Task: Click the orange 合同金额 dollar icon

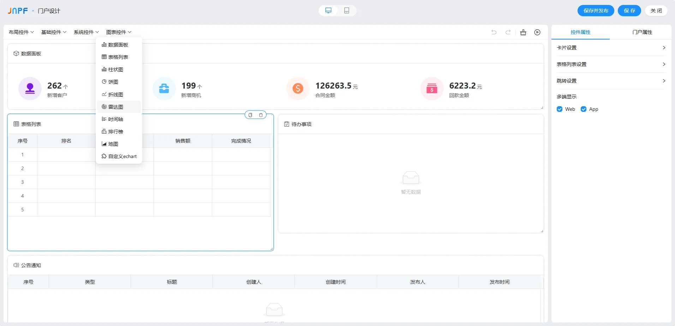Action: [298, 89]
